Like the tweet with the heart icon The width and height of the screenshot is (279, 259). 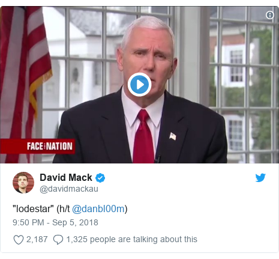[x=19, y=240]
